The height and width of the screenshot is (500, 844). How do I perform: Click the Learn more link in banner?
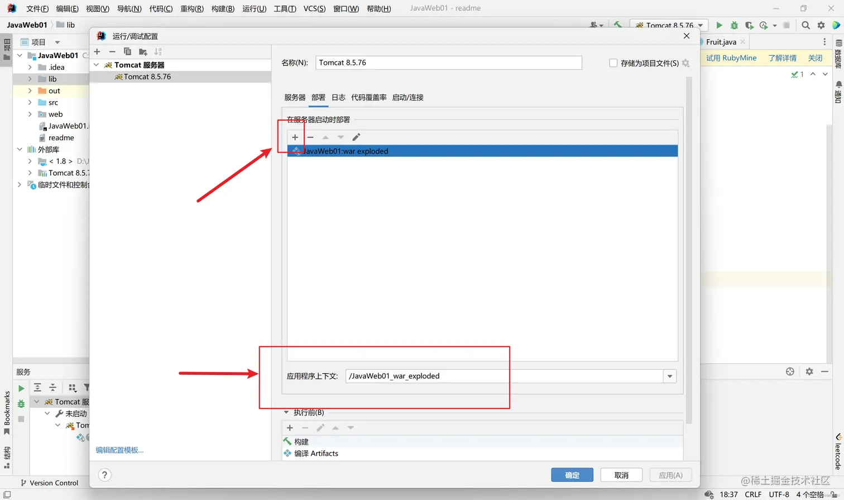coord(783,58)
